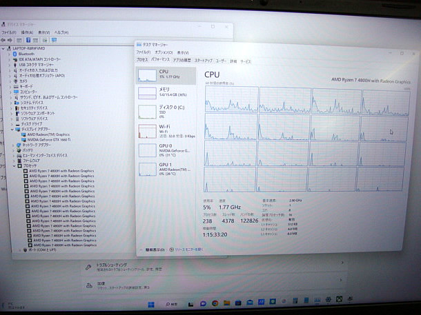Switch to the アプリの履歴 tab
Viewport: 421px width, 315px height.
182,61
